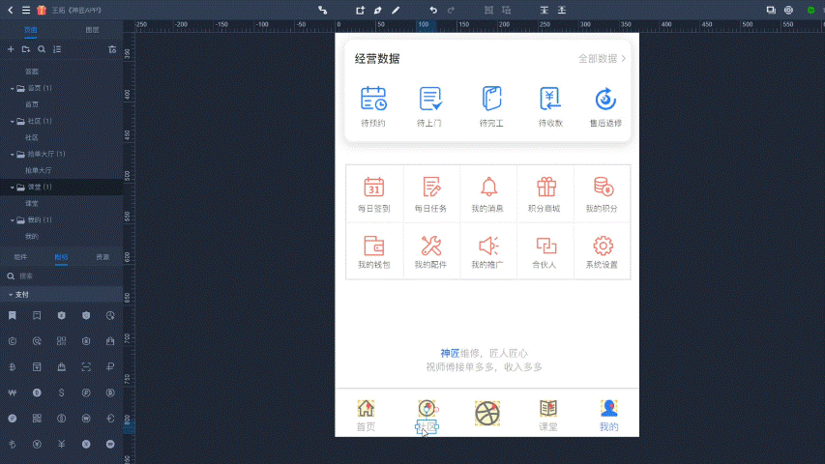Viewport: 825px width, 464px height.
Task: Add a new page with plus icon
Action: (x=11, y=49)
